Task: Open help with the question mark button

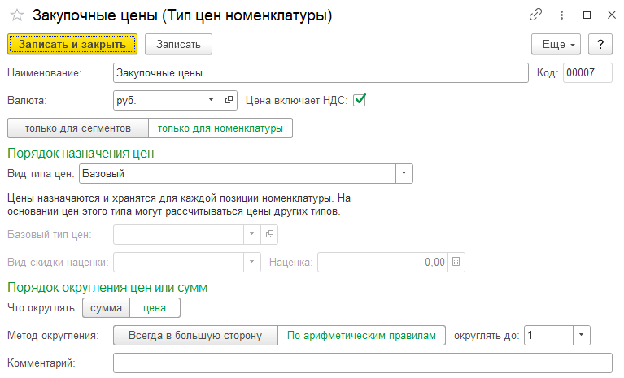Action: pos(600,44)
